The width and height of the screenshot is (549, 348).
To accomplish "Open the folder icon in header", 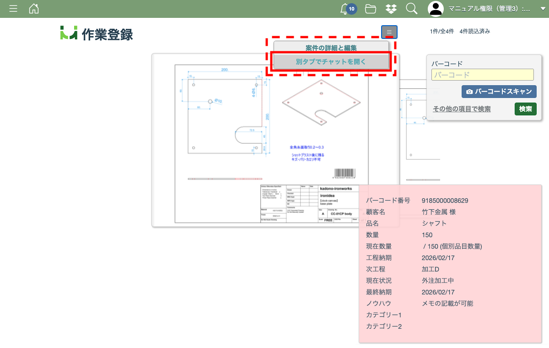I will pos(371,9).
